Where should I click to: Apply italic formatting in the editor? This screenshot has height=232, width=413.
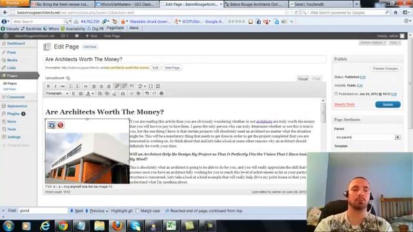55,86
